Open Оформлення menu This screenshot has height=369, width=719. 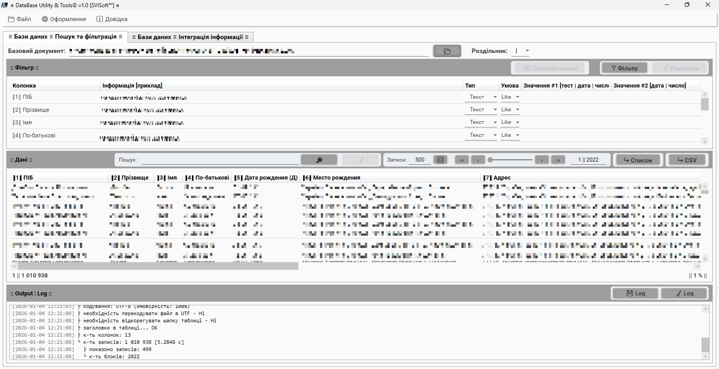(x=64, y=19)
